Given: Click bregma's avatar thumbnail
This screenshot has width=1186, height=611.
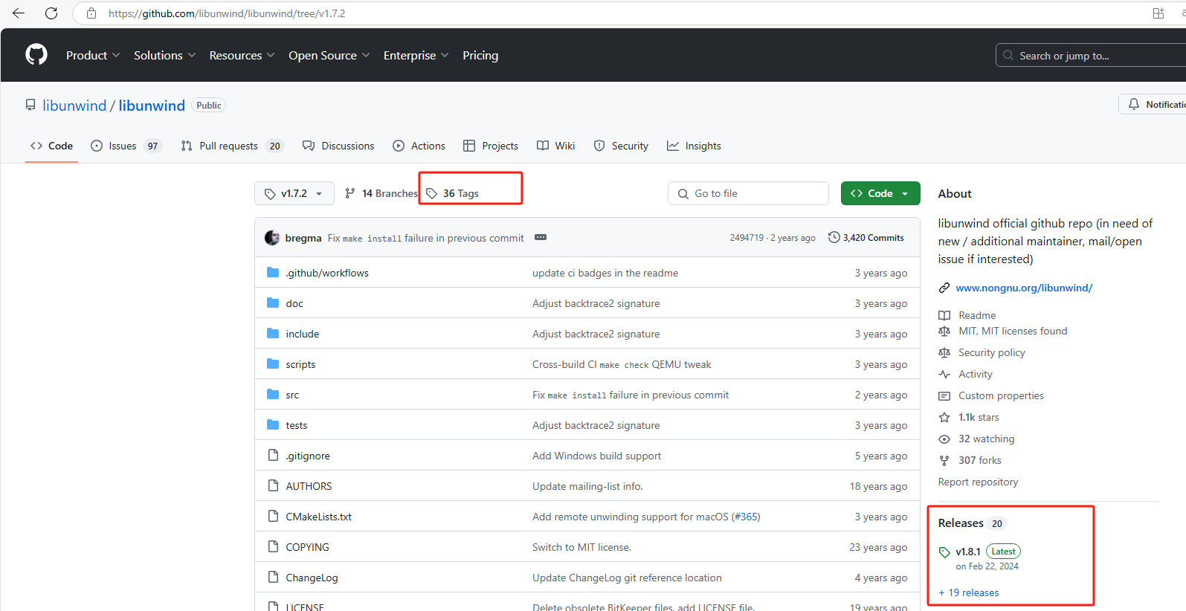Looking at the screenshot, I should (x=271, y=238).
